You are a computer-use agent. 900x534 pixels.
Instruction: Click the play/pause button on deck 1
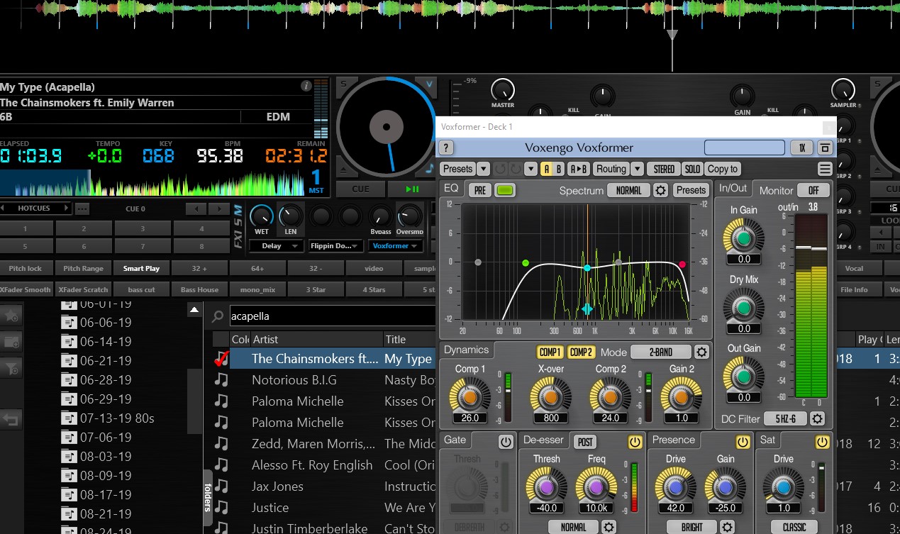(412, 189)
